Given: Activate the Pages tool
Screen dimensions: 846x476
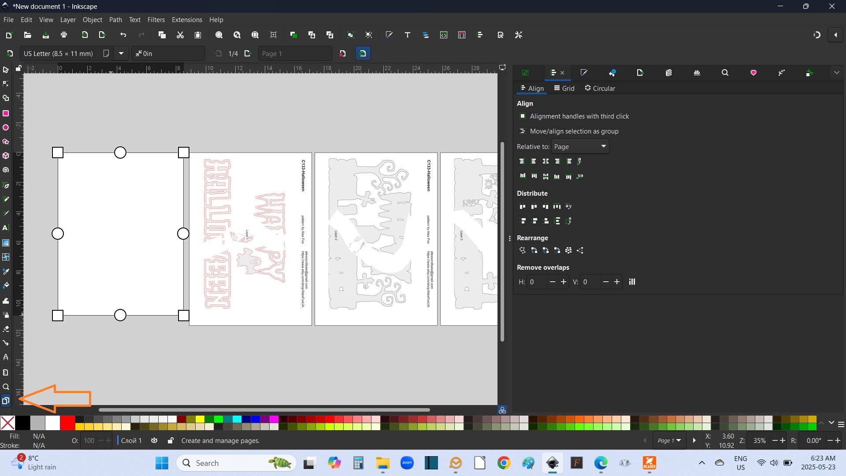Looking at the screenshot, I should coord(6,401).
